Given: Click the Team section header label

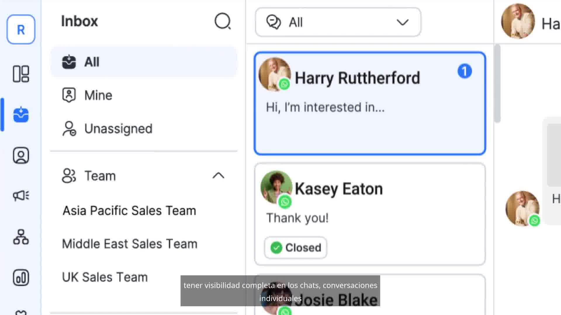Looking at the screenshot, I should pos(100,176).
